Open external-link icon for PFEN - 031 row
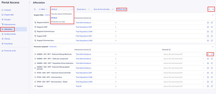 pos(212,82)
